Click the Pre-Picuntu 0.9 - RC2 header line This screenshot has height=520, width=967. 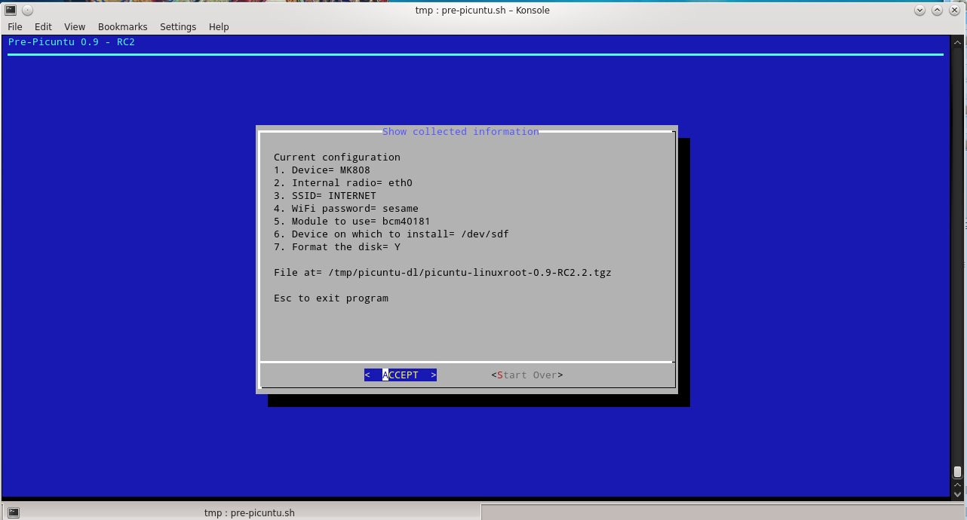tap(70, 41)
